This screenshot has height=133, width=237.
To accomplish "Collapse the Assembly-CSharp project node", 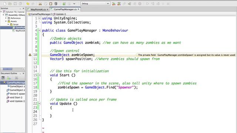I will pos(3,15).
